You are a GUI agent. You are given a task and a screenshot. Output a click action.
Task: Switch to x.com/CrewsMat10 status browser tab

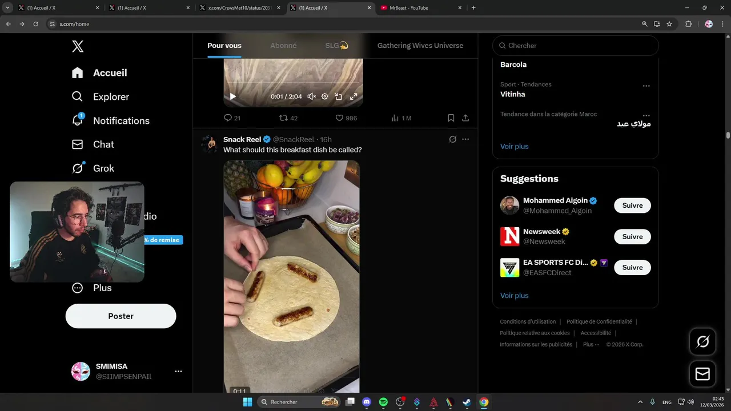coord(239,8)
